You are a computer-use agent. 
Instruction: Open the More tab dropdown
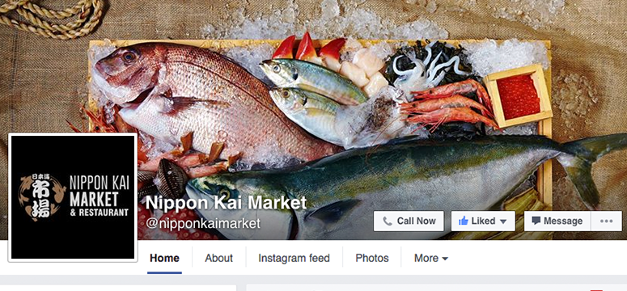click(431, 258)
